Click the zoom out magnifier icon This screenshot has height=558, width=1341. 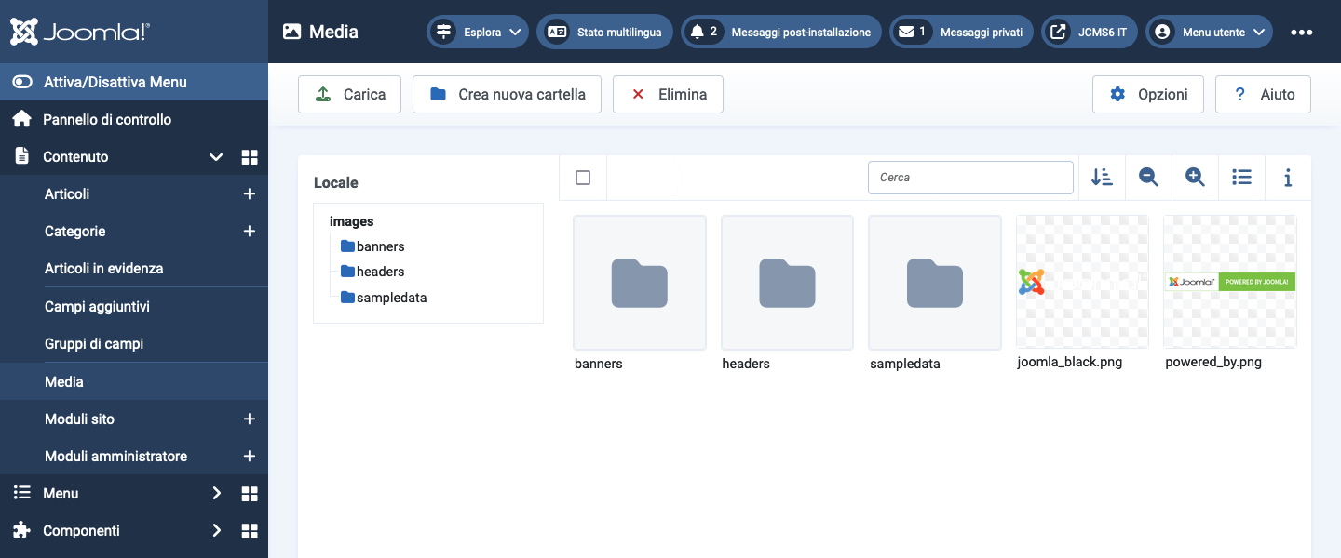(1148, 178)
